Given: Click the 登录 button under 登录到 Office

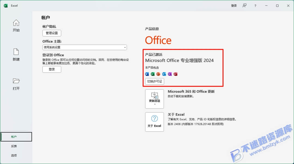Looking at the screenshot, I should click(52, 69).
